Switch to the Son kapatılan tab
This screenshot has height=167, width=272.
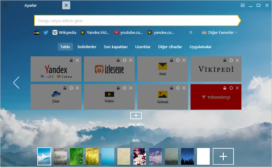click(x=115, y=47)
